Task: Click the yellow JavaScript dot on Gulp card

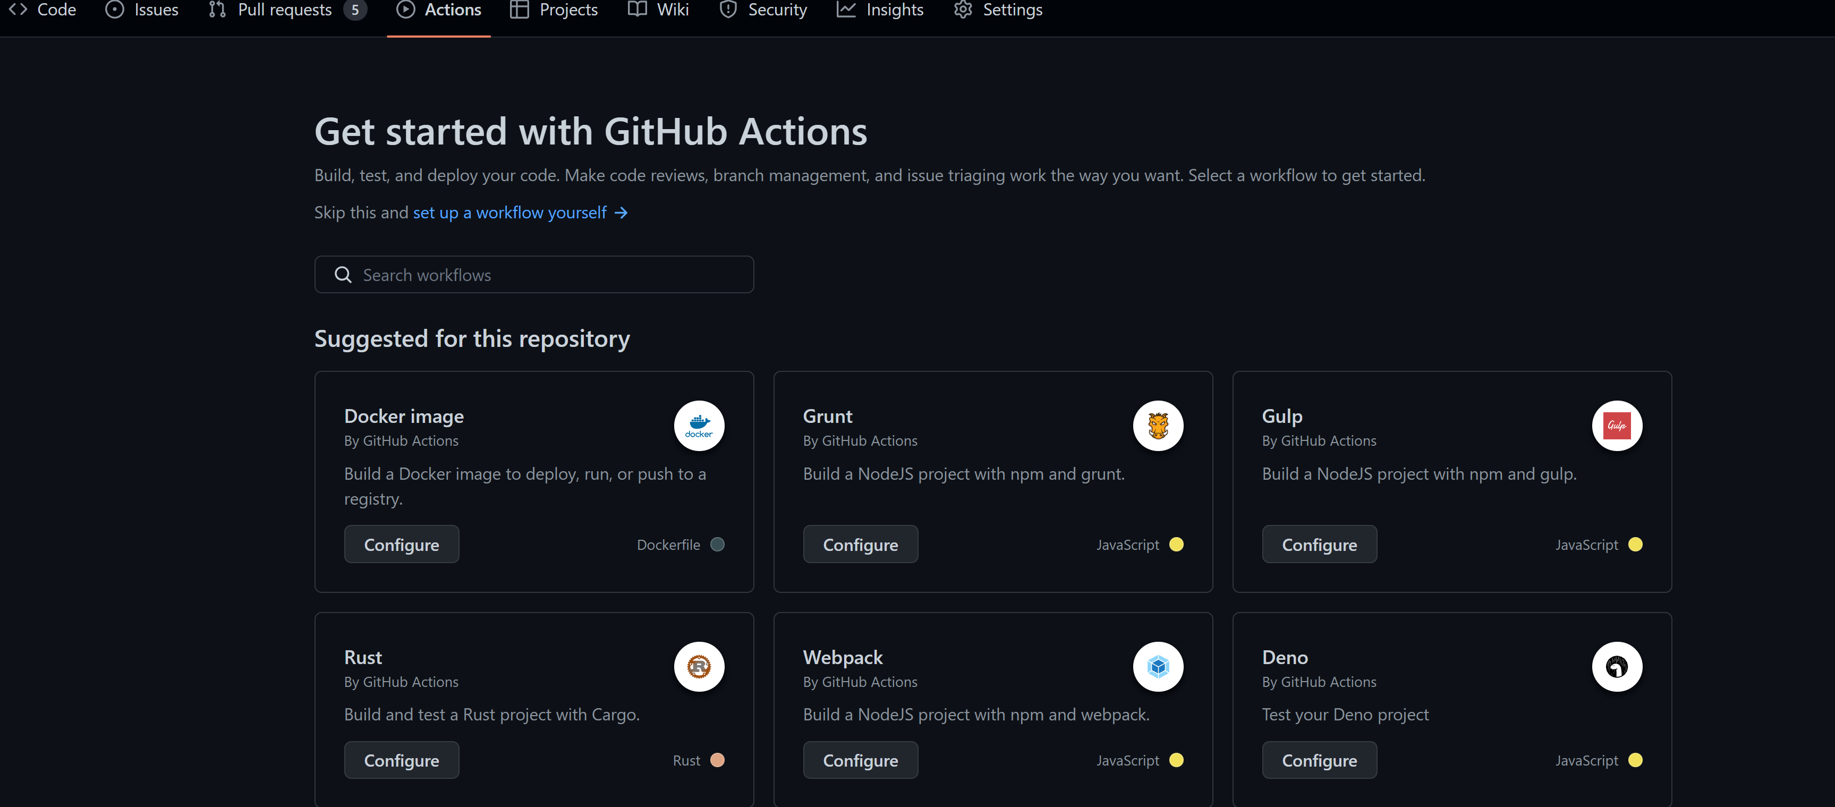Action: coord(1635,544)
